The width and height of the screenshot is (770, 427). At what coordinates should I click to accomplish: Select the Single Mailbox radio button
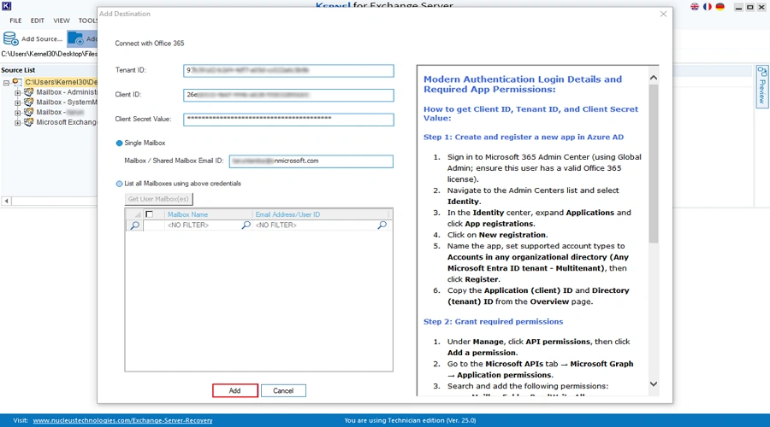120,143
